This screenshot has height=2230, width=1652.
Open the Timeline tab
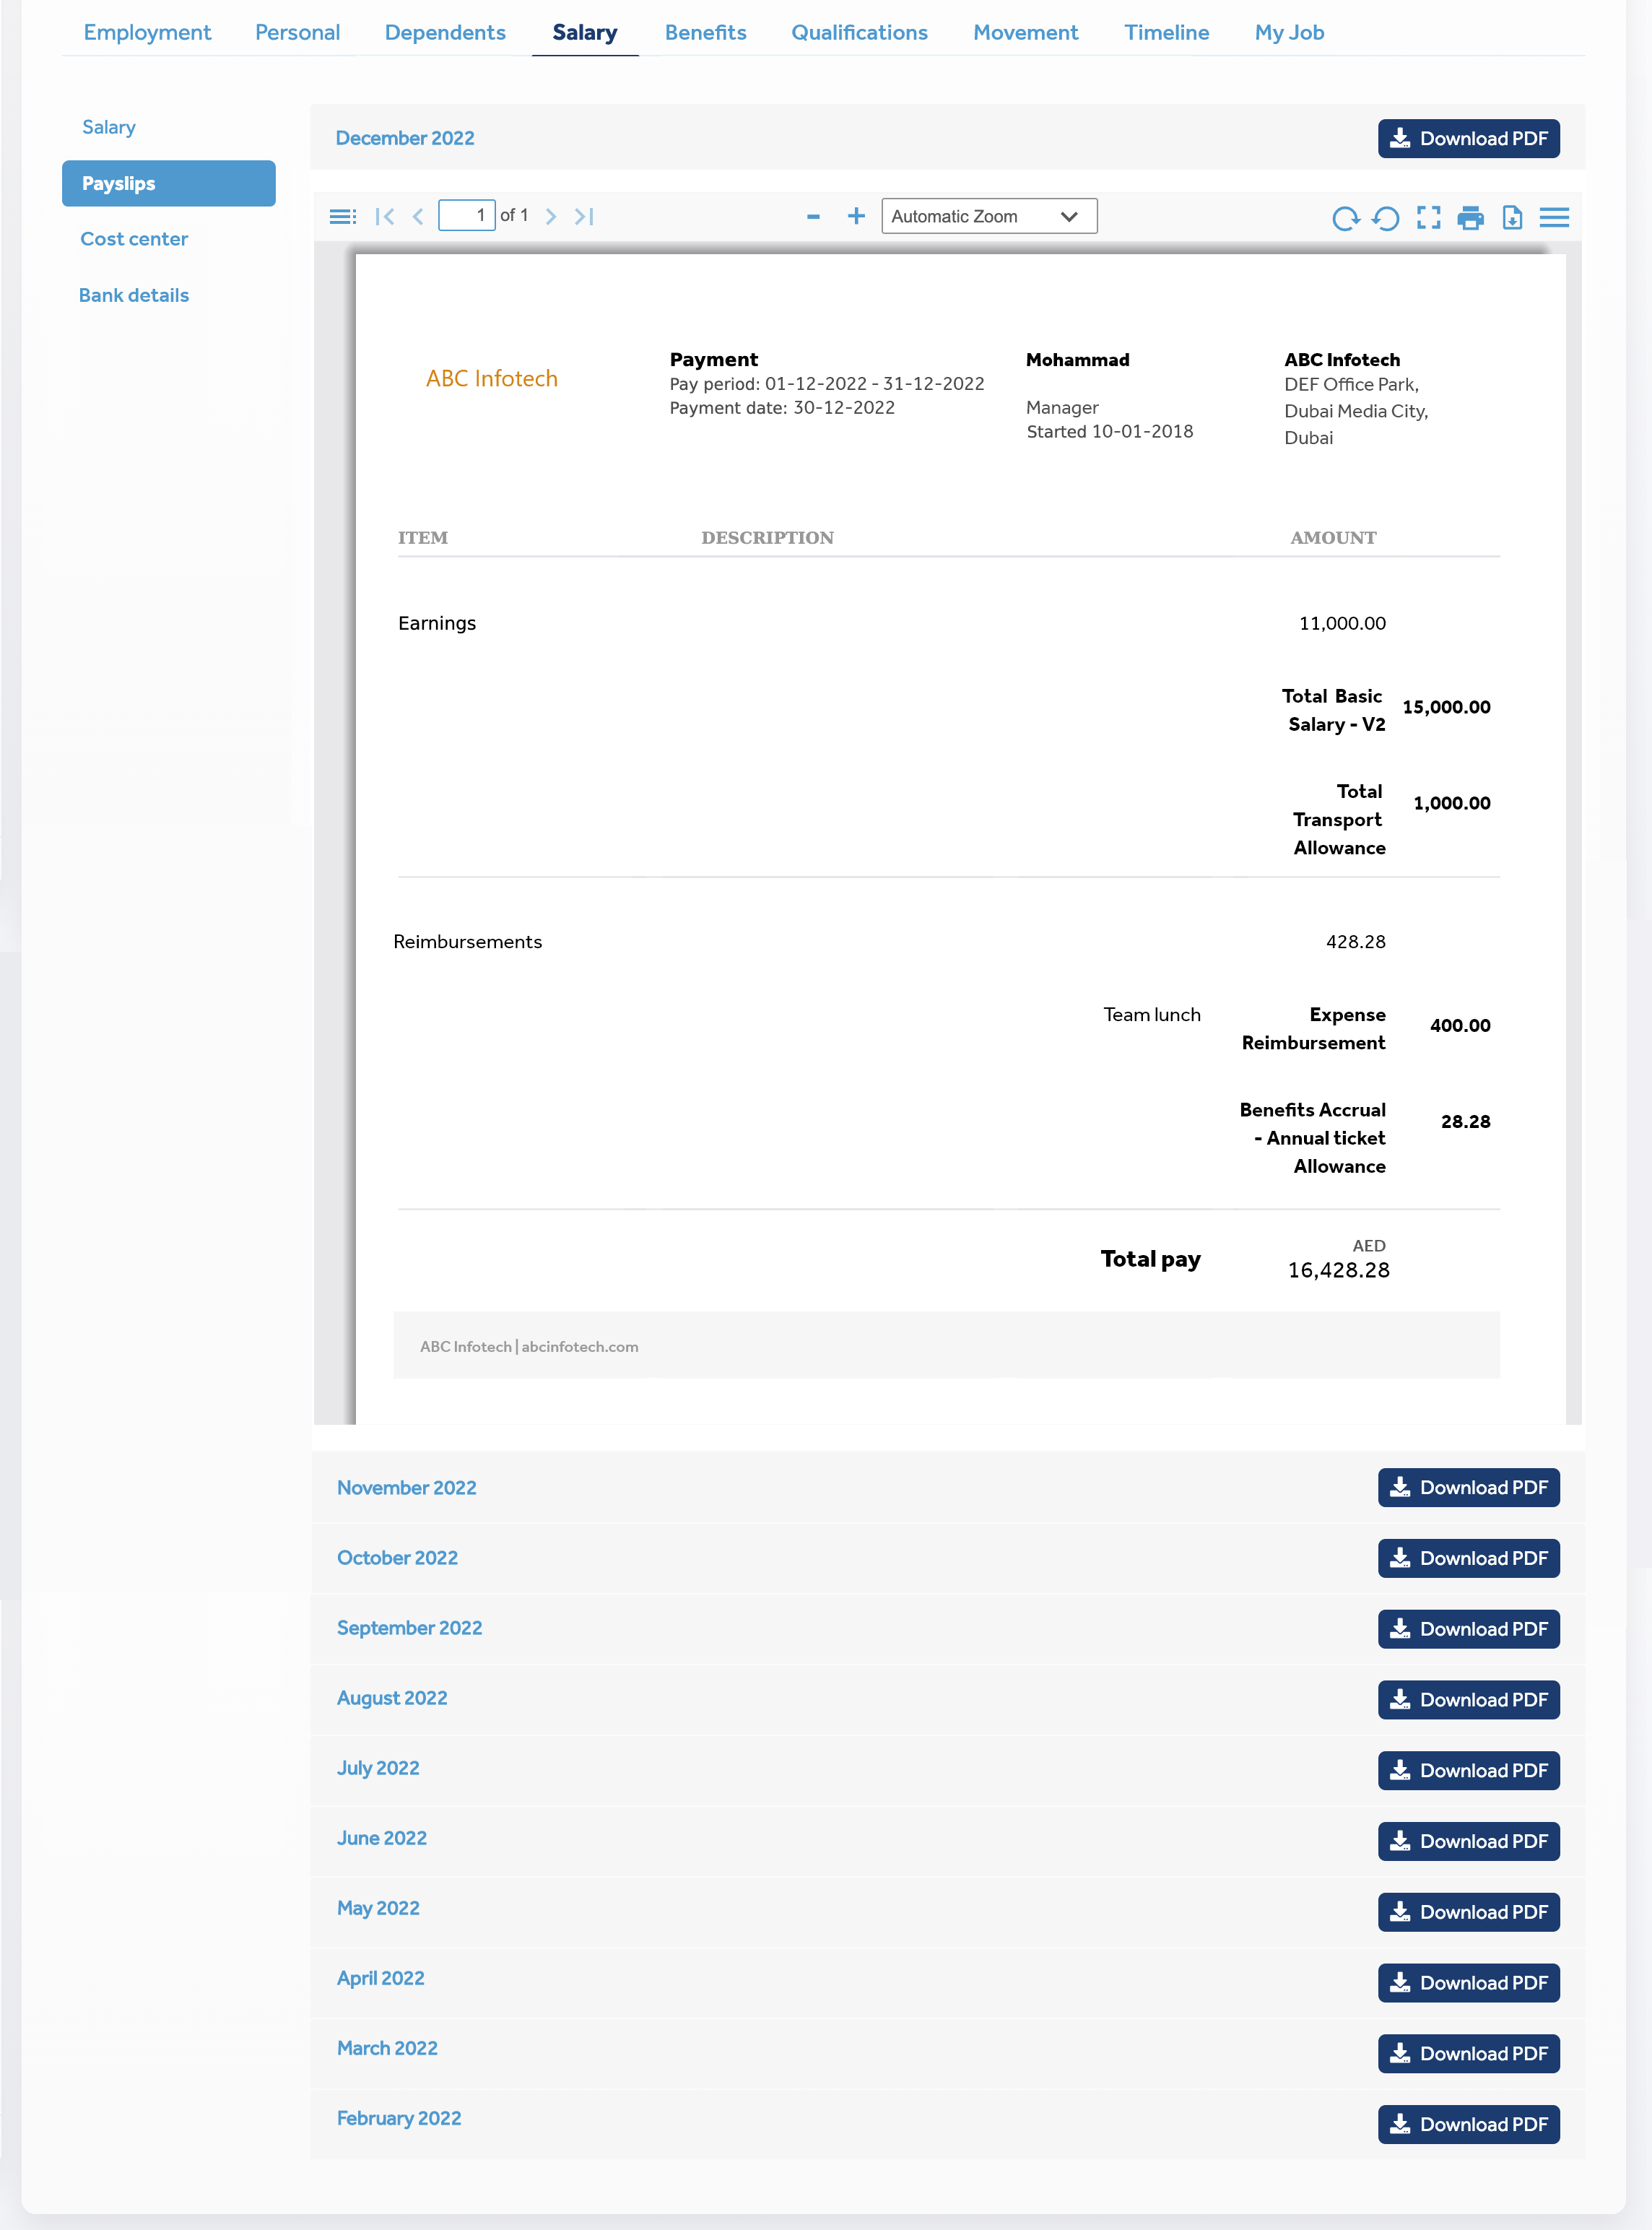click(1166, 32)
